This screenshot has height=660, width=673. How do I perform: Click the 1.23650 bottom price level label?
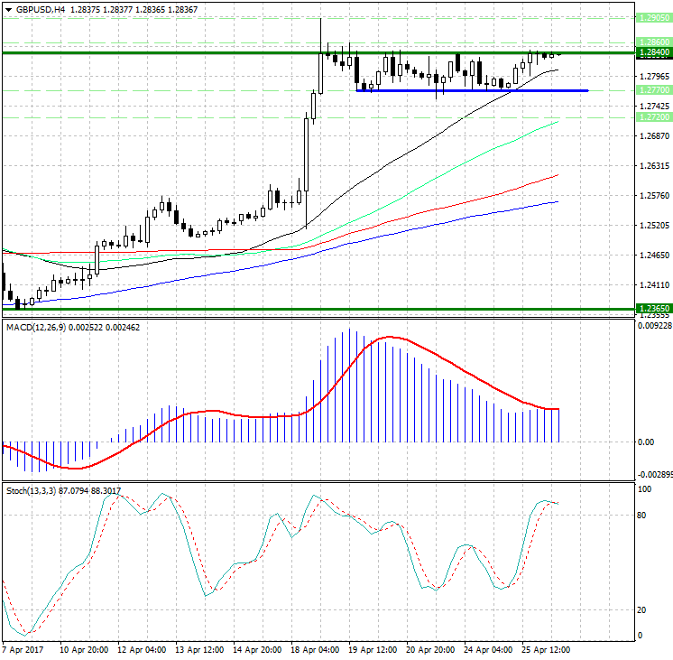(652, 308)
